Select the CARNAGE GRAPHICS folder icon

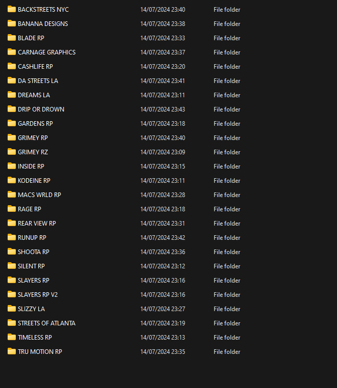coord(12,52)
